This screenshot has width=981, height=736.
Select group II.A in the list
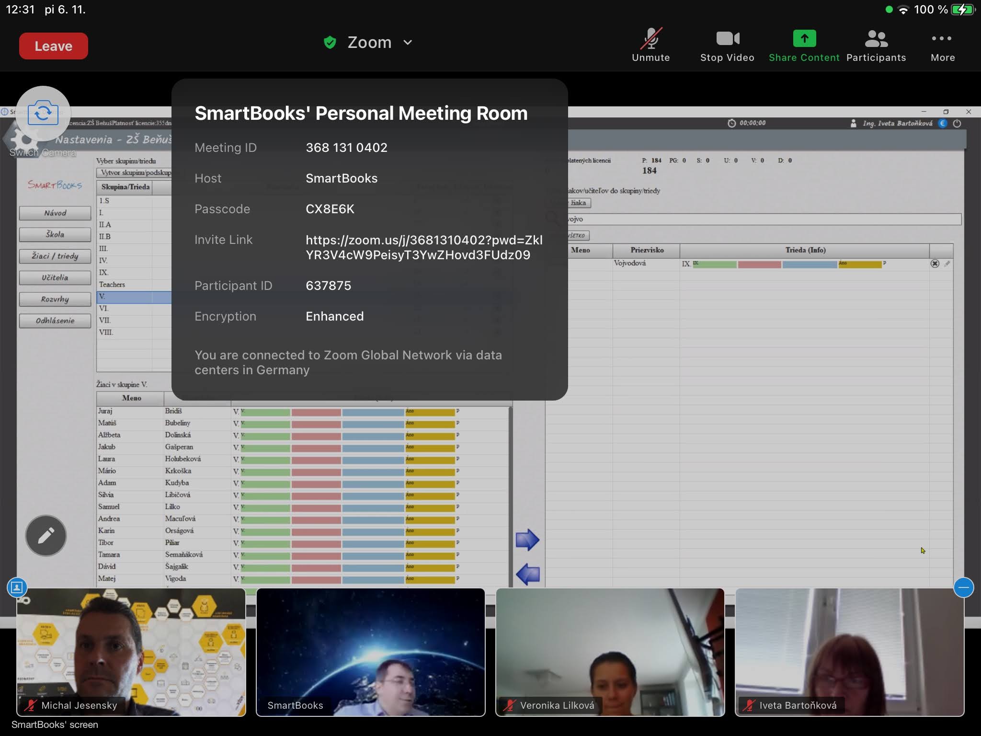pyautogui.click(x=134, y=225)
